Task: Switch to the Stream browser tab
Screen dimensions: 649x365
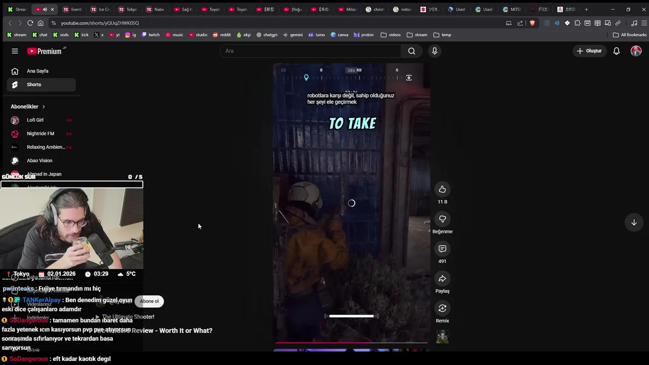Action: coord(17,9)
